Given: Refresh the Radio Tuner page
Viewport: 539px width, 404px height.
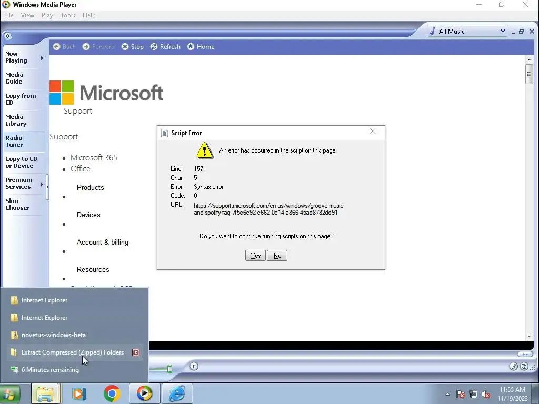Looking at the screenshot, I should (165, 47).
